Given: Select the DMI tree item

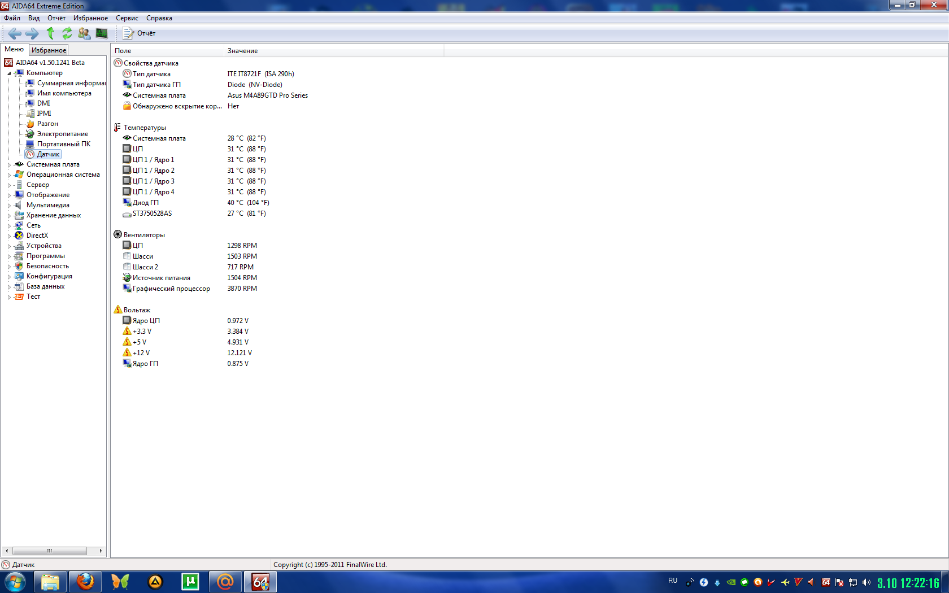Looking at the screenshot, I should click(x=43, y=103).
